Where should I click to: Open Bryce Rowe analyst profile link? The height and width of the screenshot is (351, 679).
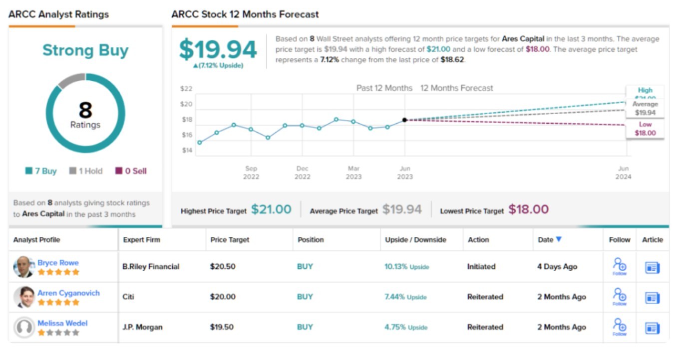pos(58,263)
